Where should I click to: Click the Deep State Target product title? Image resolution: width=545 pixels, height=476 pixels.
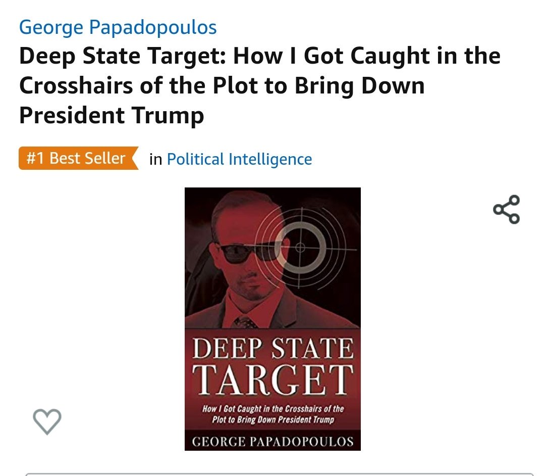(260, 85)
